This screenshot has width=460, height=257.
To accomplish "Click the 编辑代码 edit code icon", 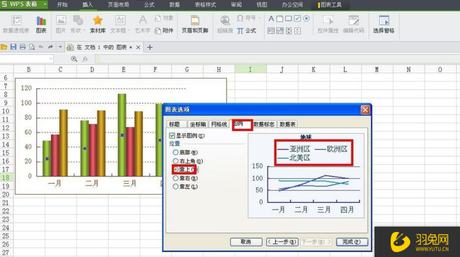I will [x=354, y=24].
